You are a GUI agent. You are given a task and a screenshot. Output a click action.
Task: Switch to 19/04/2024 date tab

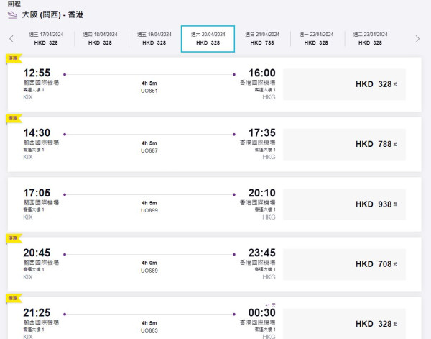pos(154,39)
